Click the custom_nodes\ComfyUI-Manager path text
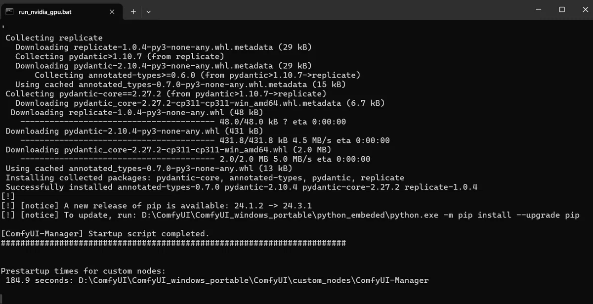Screen dimensions: 593x304 361,281
